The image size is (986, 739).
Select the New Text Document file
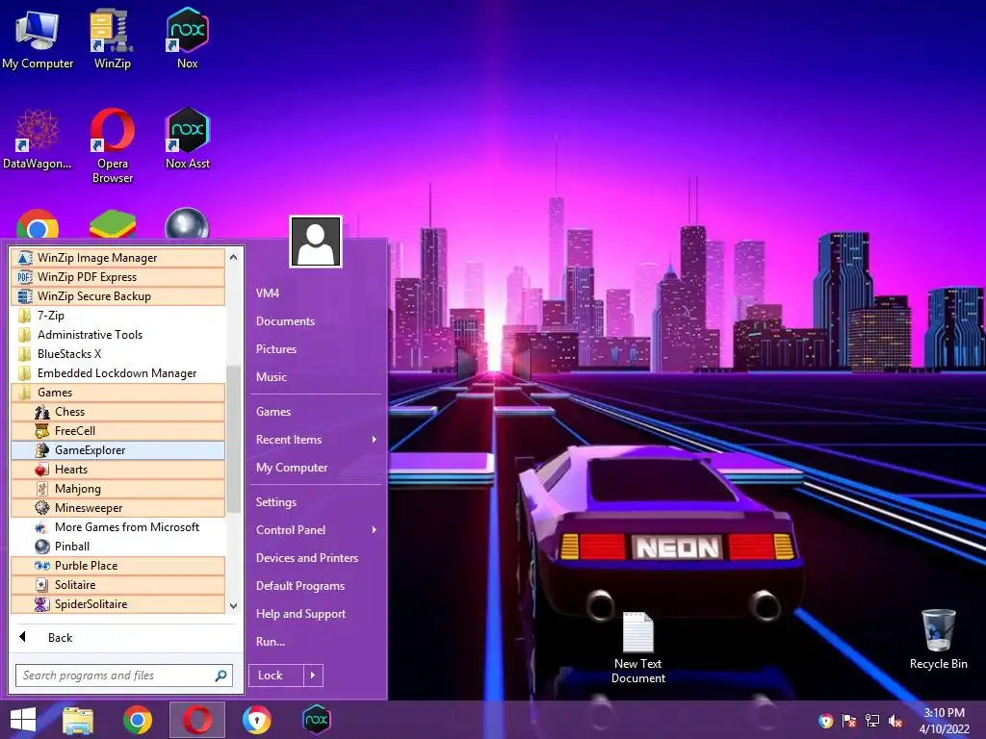(637, 648)
